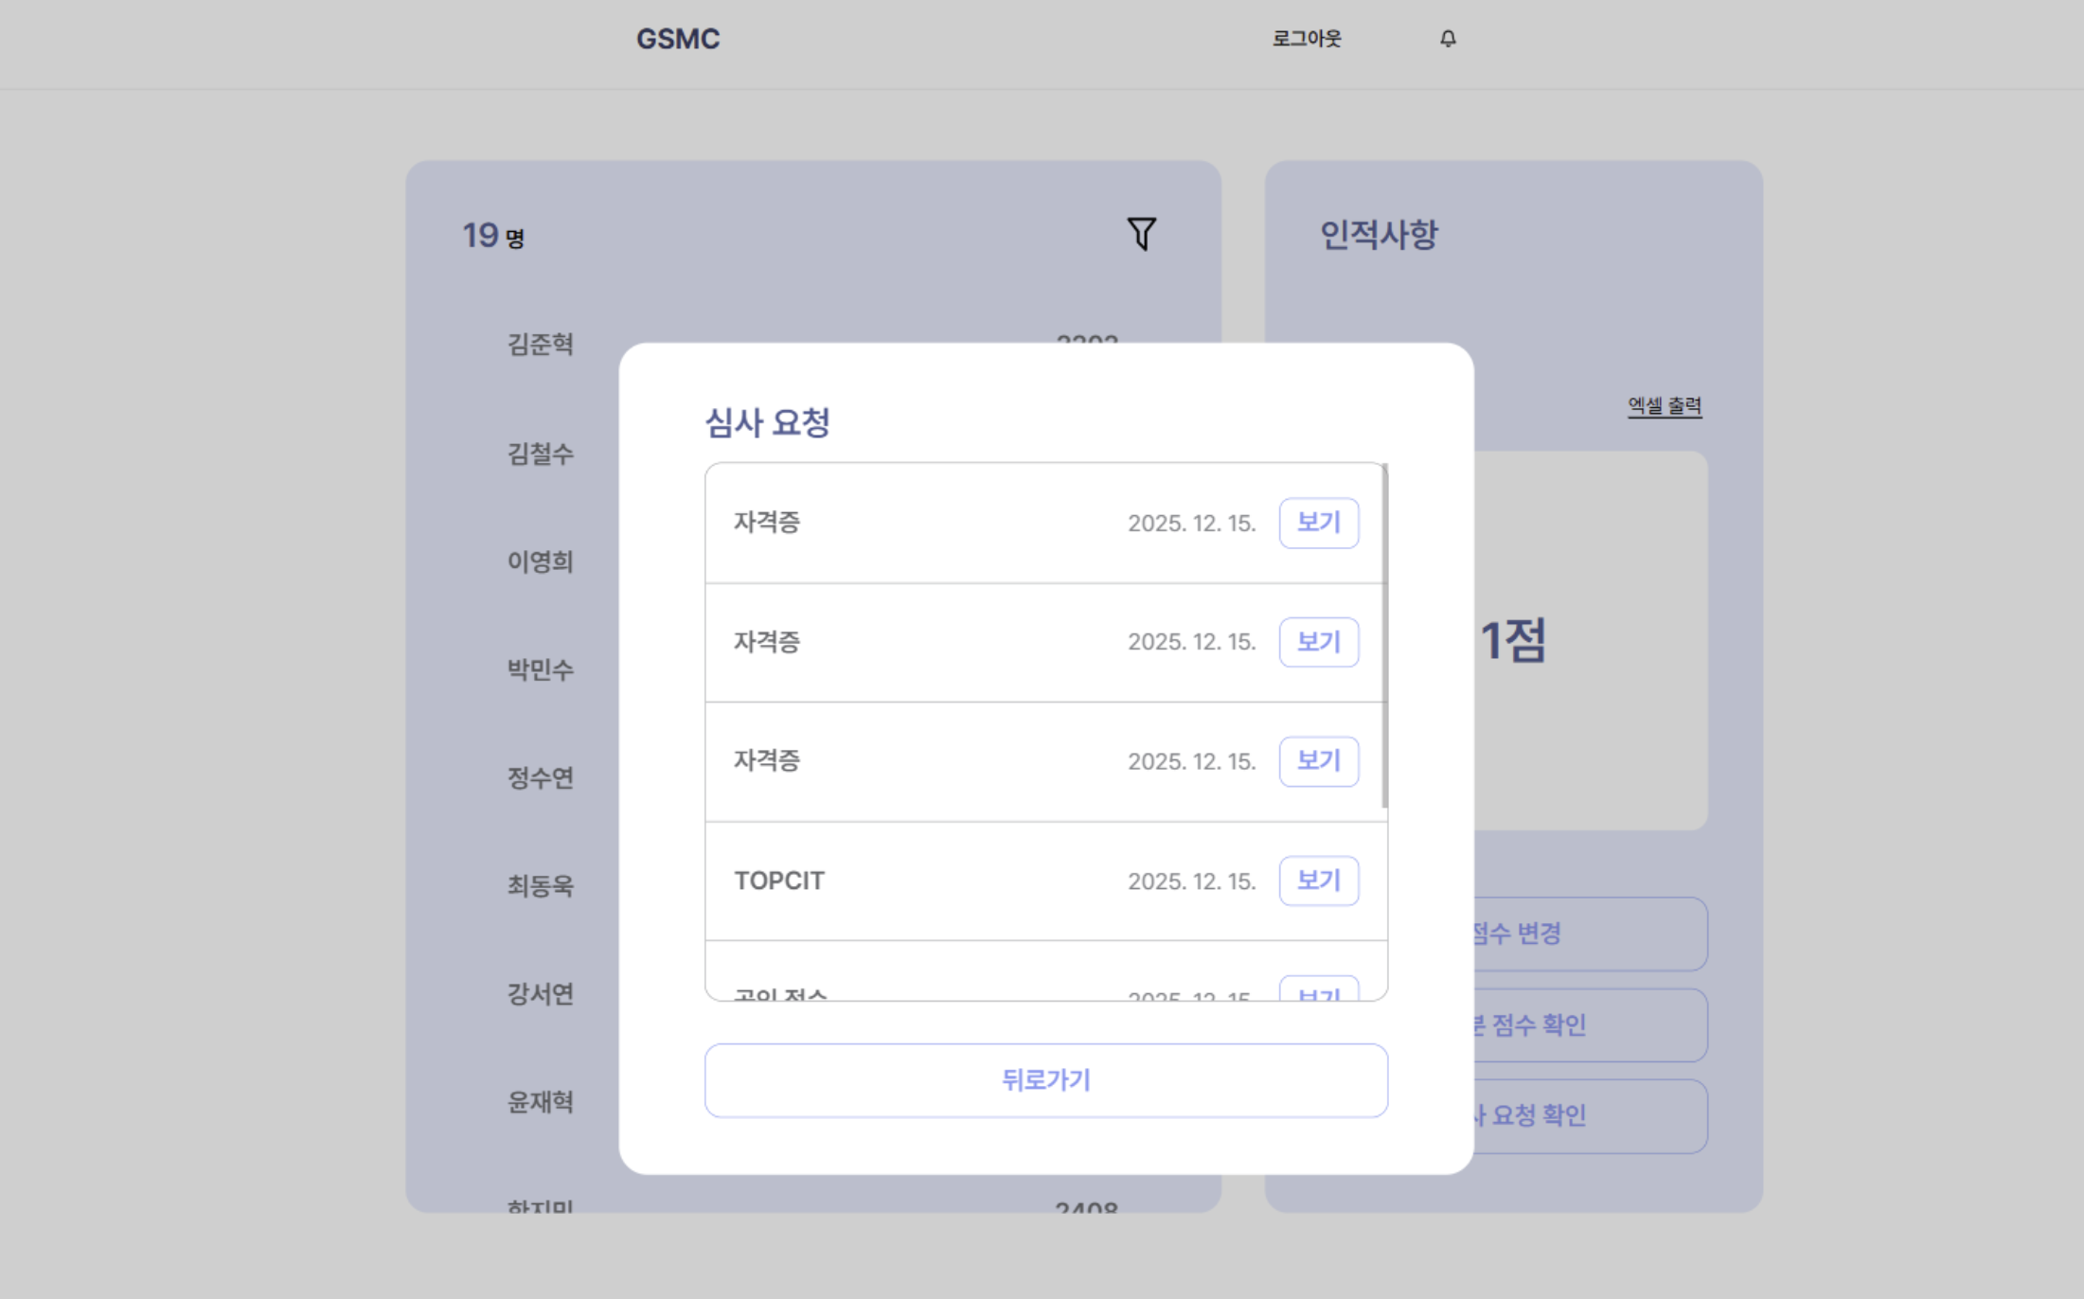The height and width of the screenshot is (1299, 2084).
Task: Click the 엑셀 출력 export link
Action: (1664, 406)
